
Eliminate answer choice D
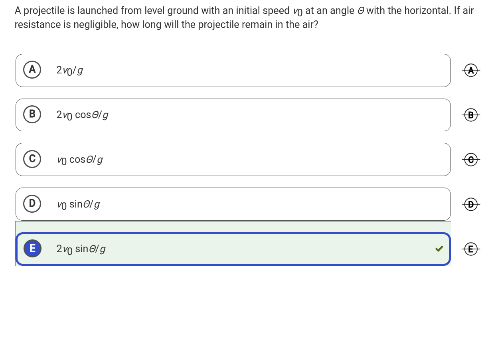coord(471,204)
